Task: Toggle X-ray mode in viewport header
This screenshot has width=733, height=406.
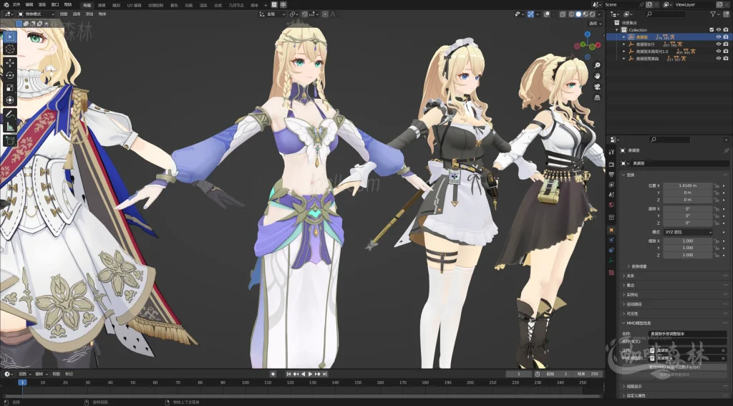Action: (x=563, y=14)
